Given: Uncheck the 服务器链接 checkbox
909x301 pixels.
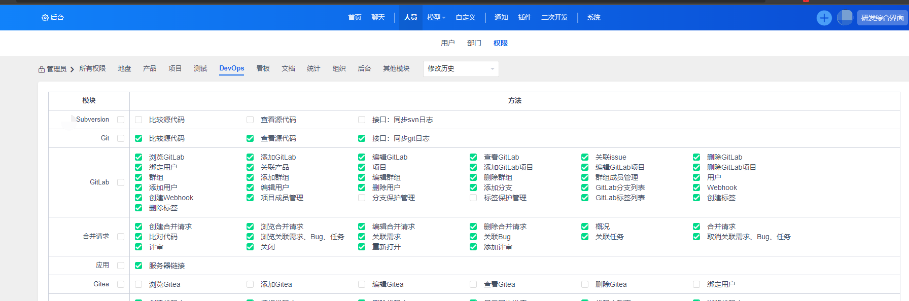Looking at the screenshot, I should 138,266.
